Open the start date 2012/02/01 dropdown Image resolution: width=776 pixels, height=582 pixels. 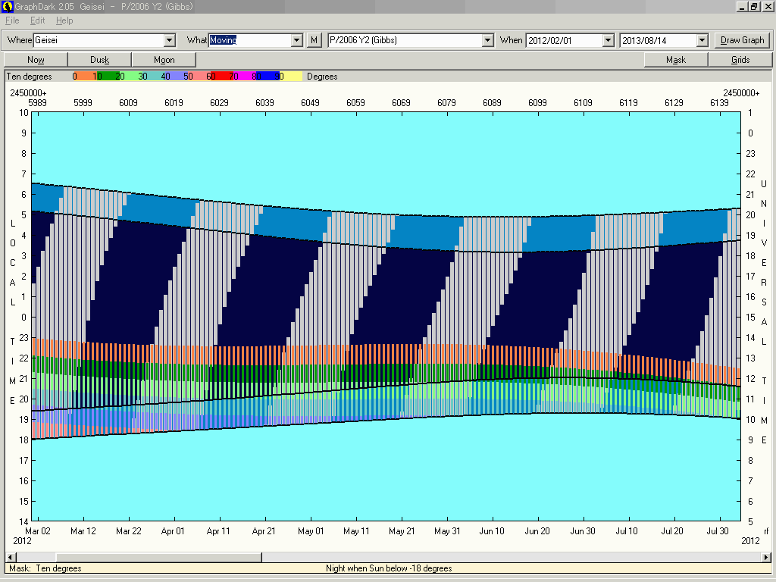(608, 40)
